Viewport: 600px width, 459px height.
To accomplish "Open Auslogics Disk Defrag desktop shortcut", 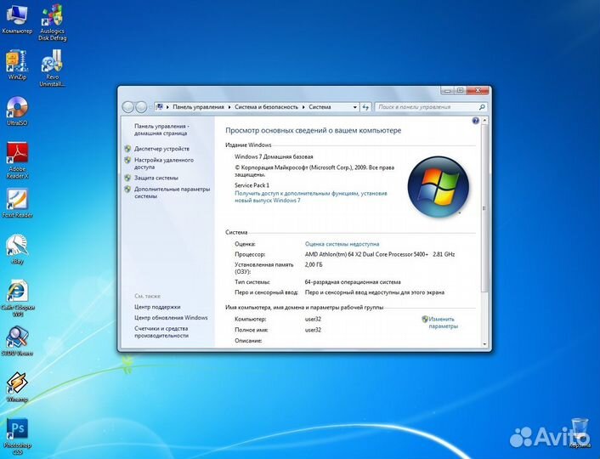I will [53, 23].
